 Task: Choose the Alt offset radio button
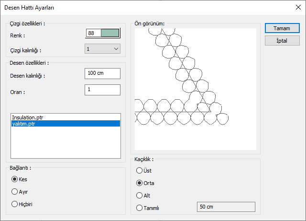point(140,195)
